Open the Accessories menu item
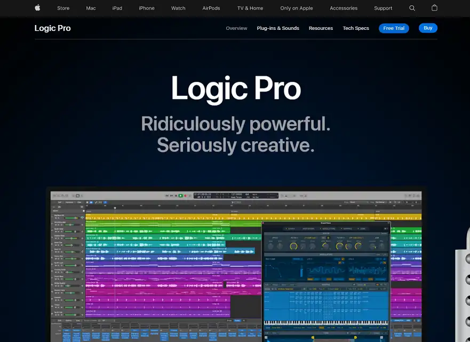The image size is (470, 342). [x=344, y=8]
